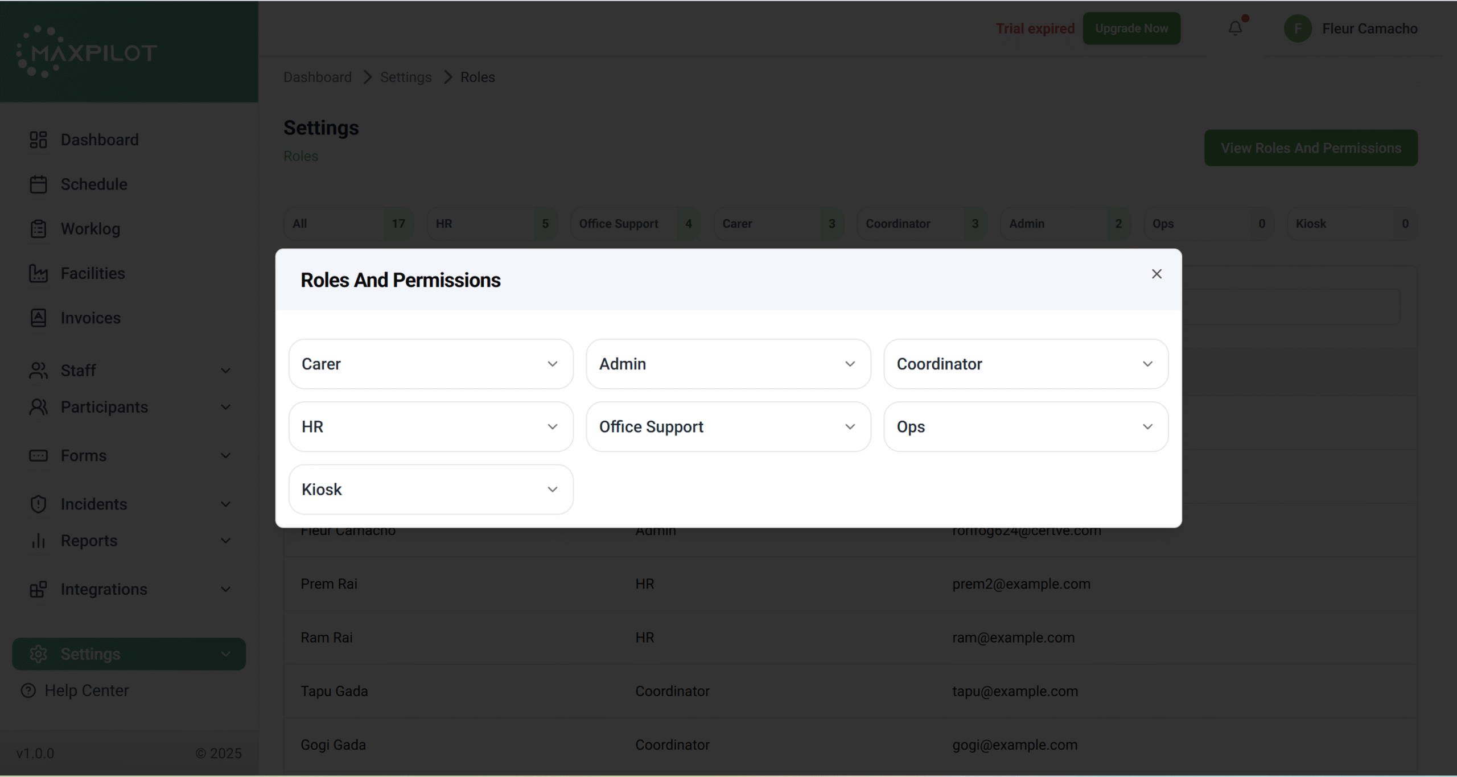Go to Settings breadcrumb link
Screen dimensions: 1457x777
(405, 77)
